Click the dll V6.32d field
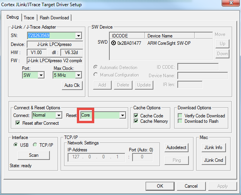 pyautogui.click(x=71, y=53)
